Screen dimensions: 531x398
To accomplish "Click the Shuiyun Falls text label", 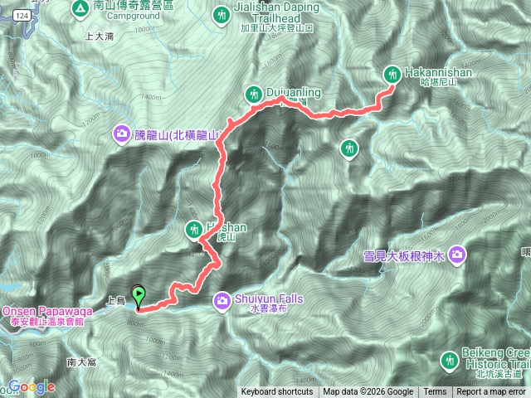I will 269,298.
